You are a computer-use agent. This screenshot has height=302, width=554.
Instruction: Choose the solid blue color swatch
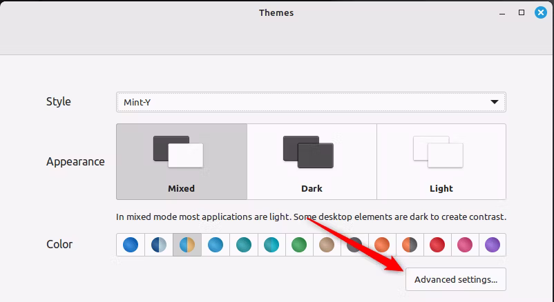[131, 245]
